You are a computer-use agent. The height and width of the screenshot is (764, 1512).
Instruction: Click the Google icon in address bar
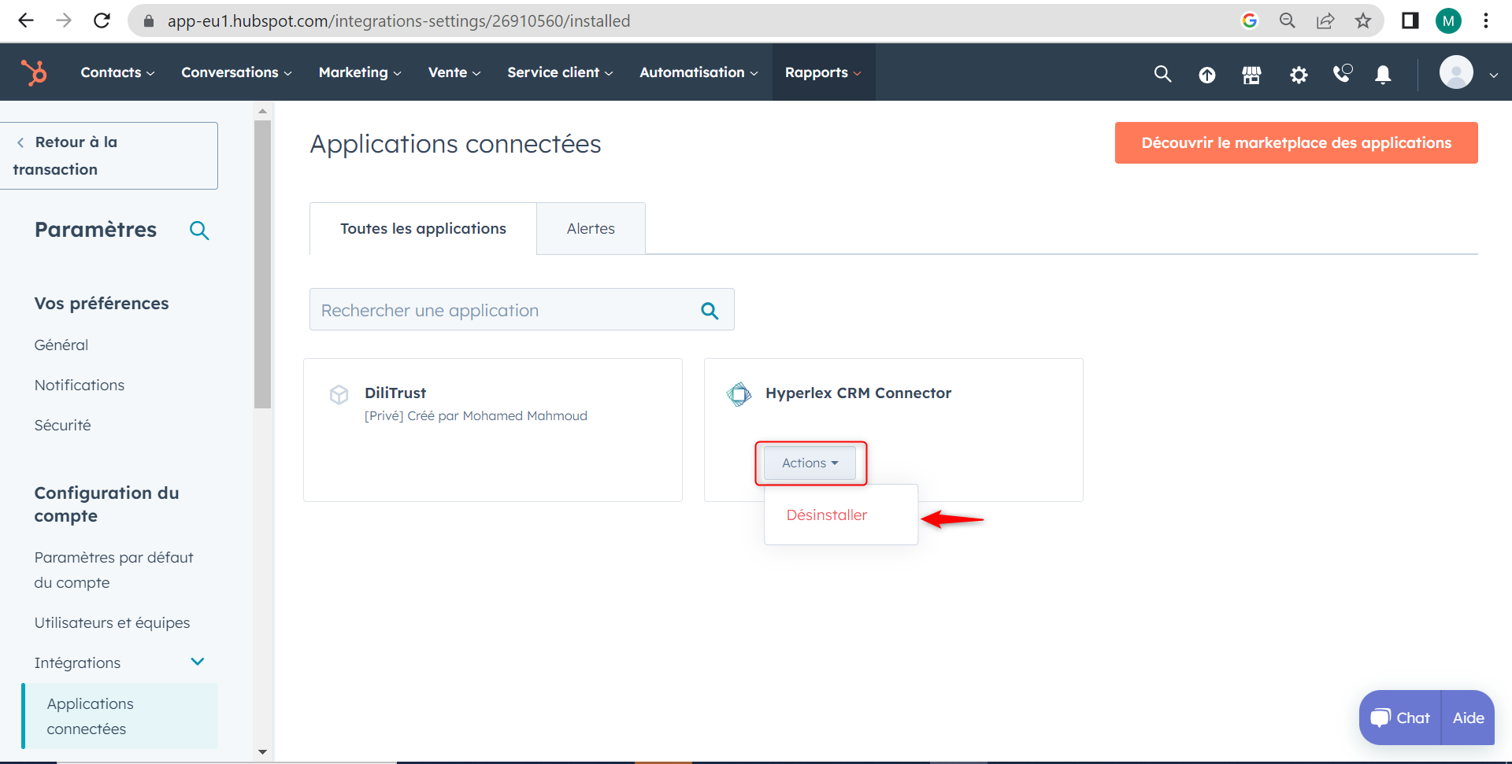point(1250,20)
